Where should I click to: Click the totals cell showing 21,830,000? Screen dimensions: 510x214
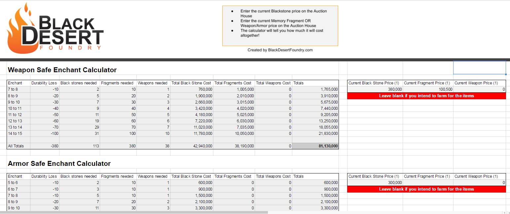(315, 134)
